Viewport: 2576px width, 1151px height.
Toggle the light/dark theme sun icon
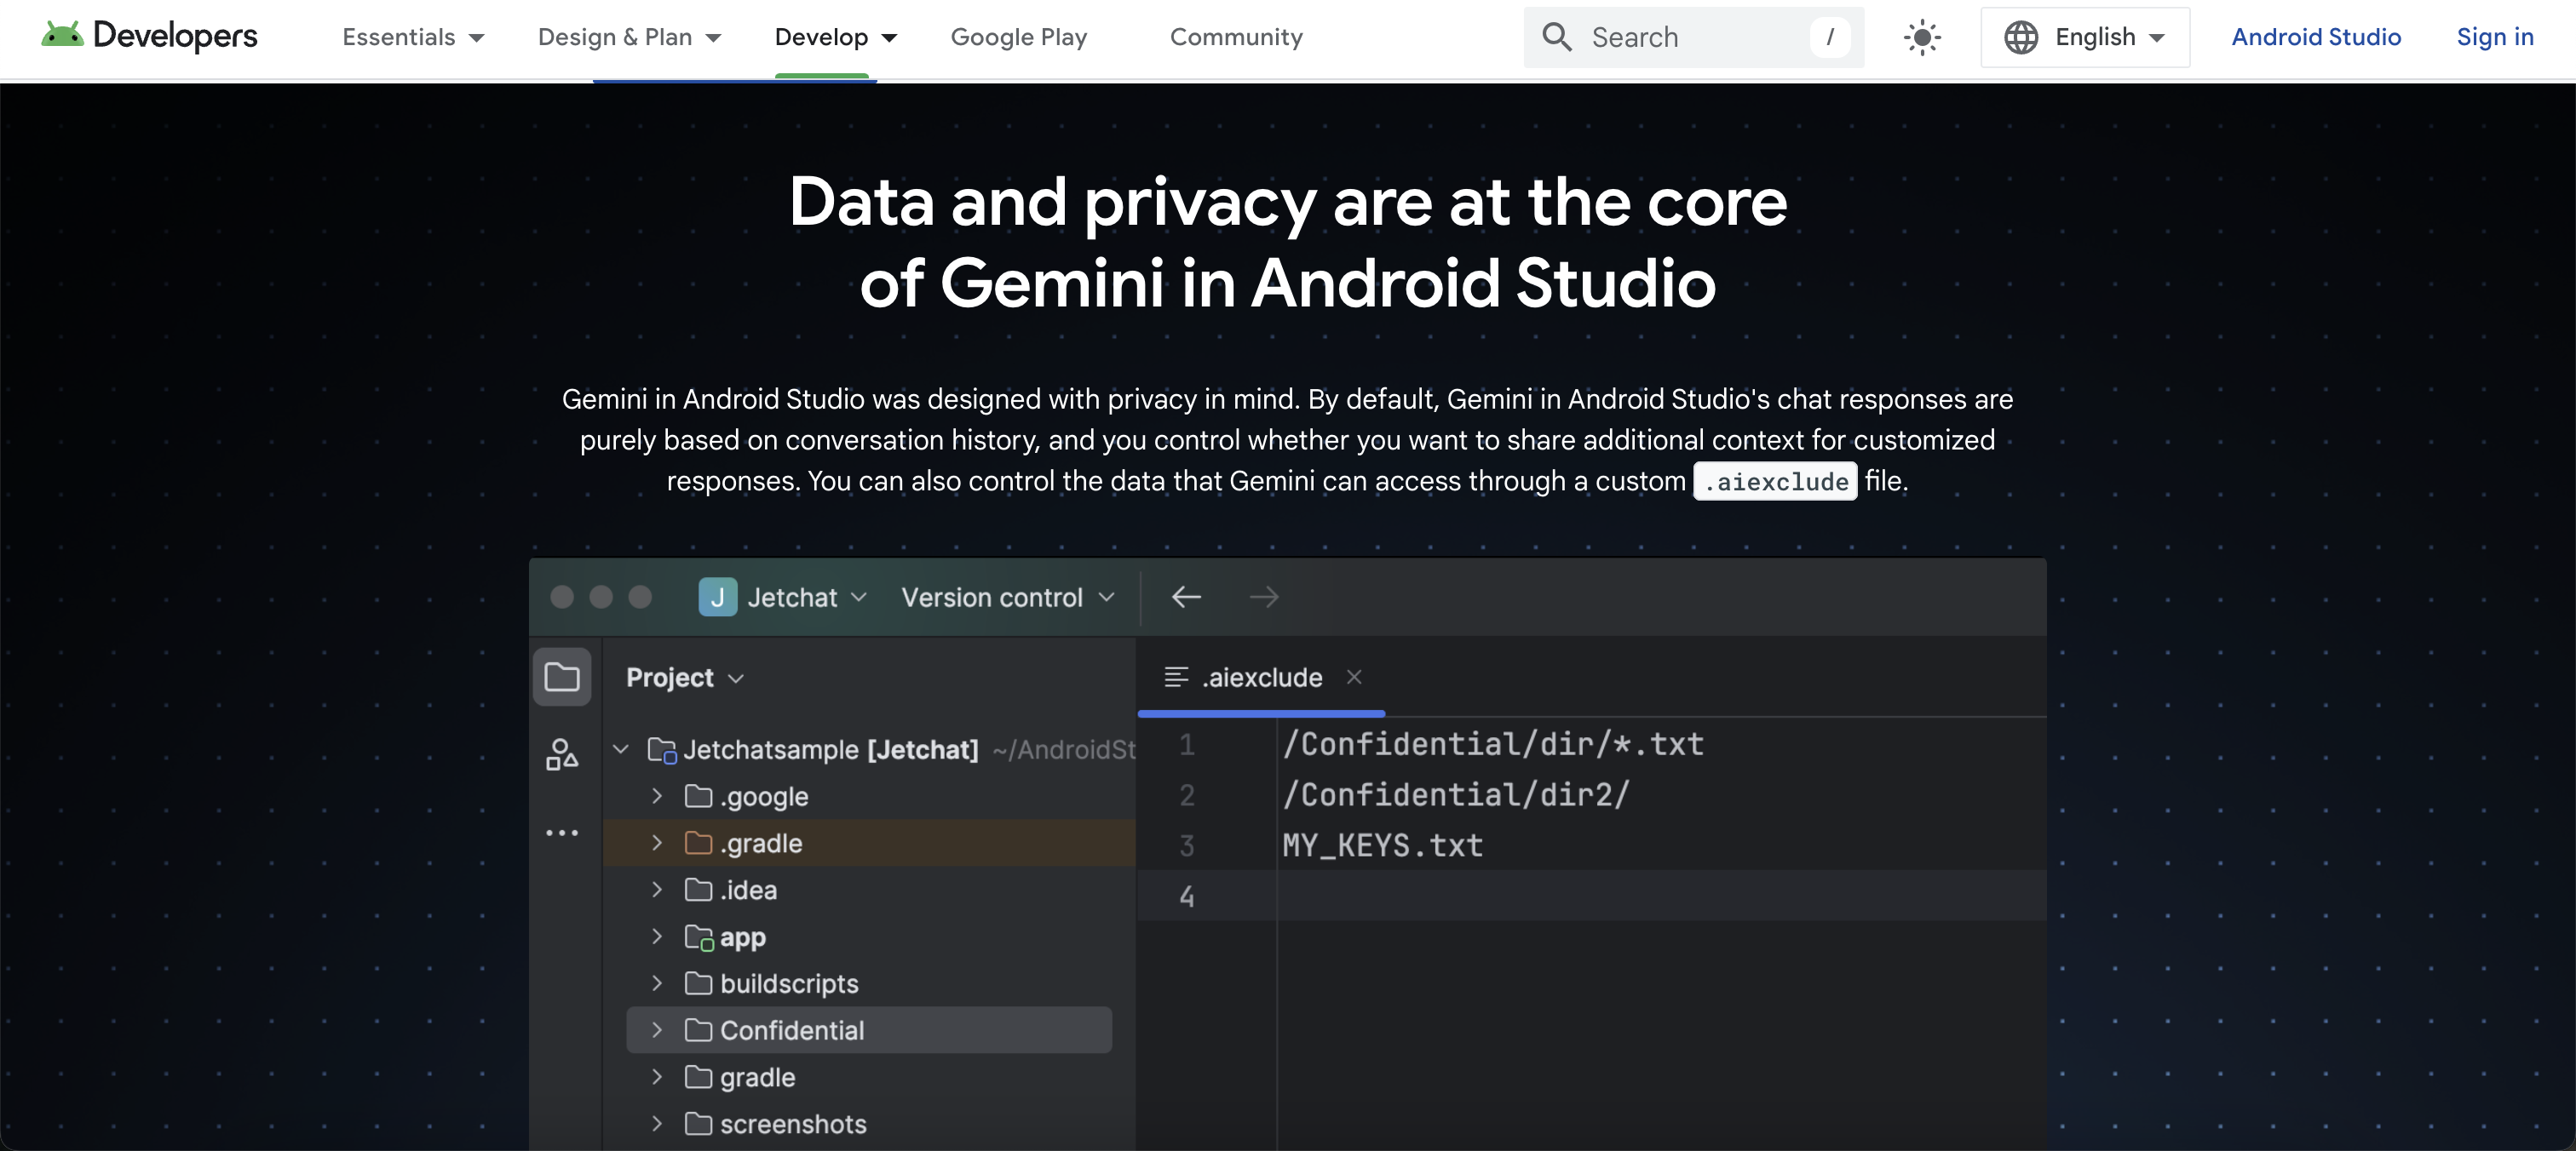(1921, 38)
